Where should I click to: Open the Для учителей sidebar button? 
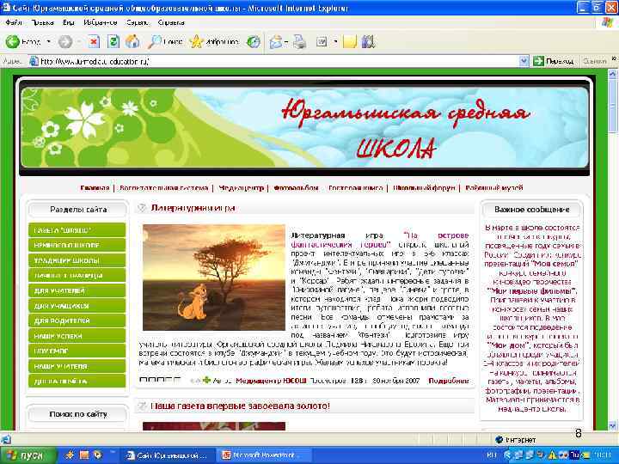pyautogui.click(x=77, y=290)
